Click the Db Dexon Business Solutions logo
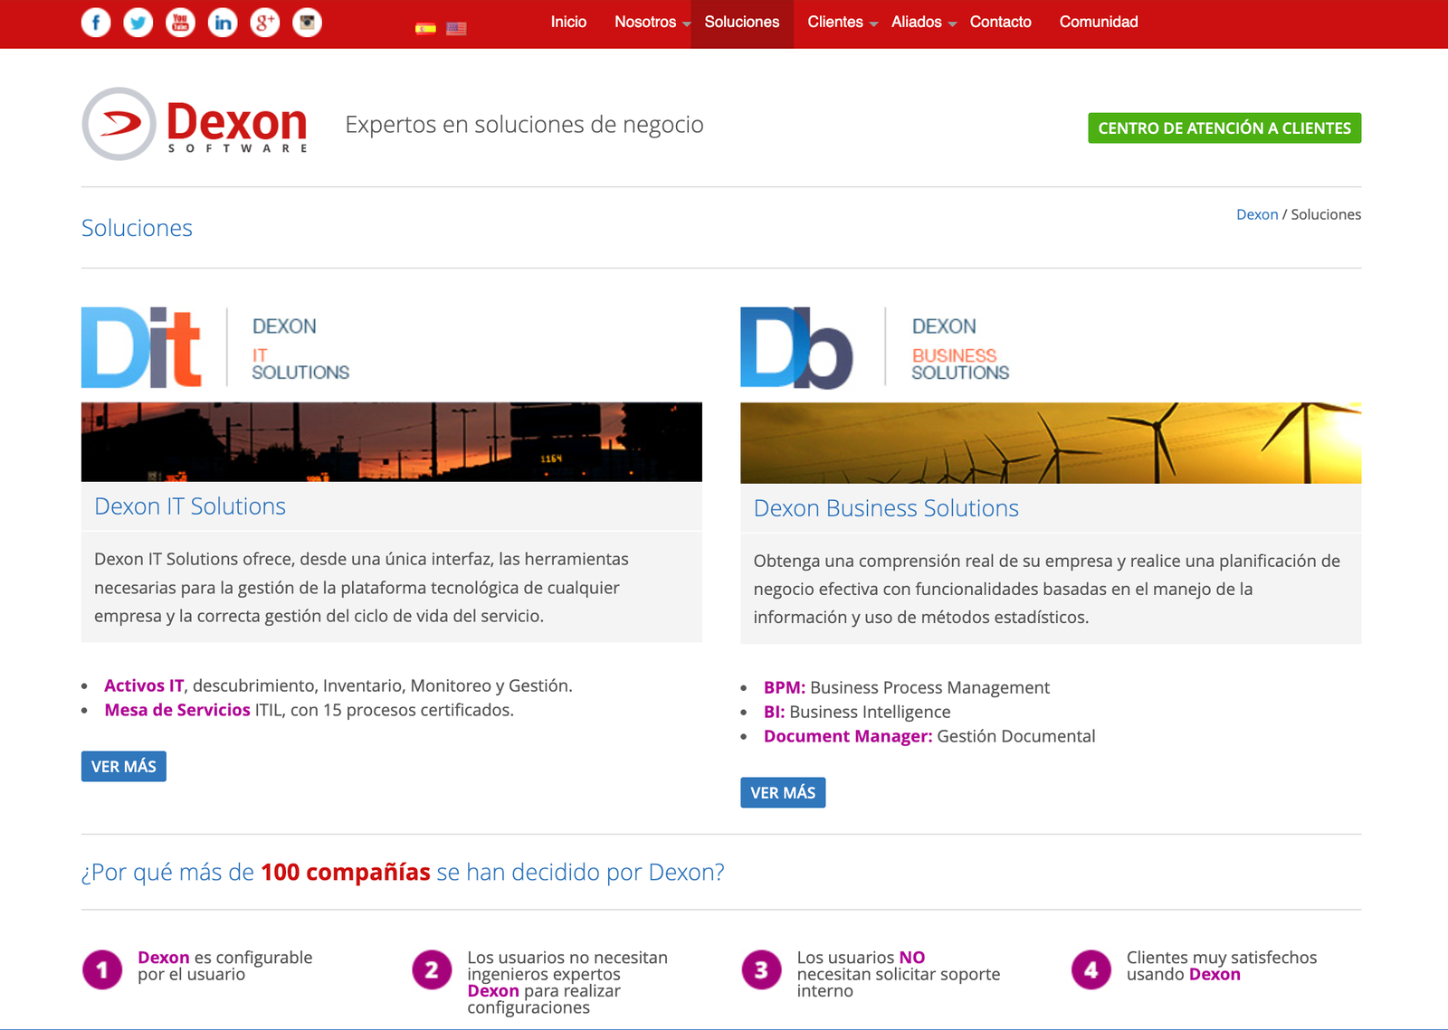 pyautogui.click(x=875, y=348)
